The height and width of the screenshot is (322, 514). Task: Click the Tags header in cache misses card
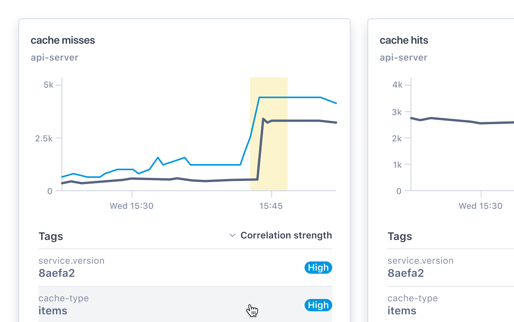click(x=51, y=237)
